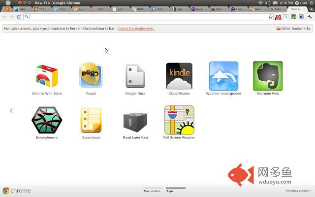
Task: Click the Evernote Web label
Action: tap(268, 93)
